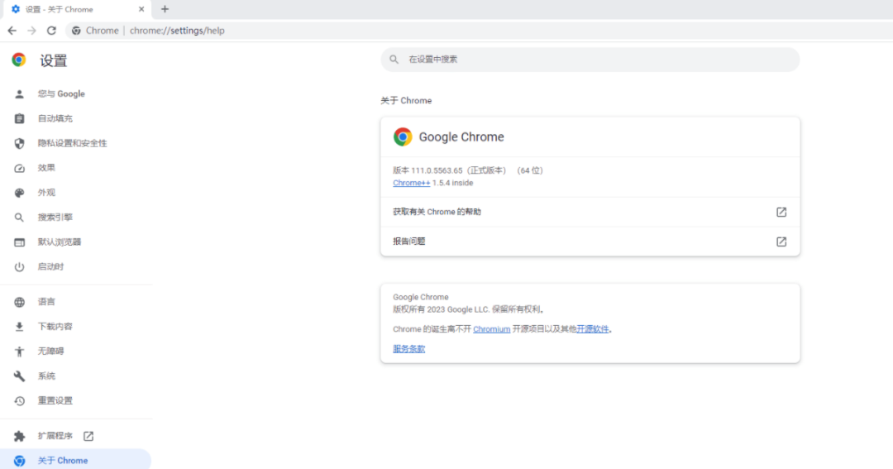Open 无障碍 accessibility section
893x469 pixels.
76,351
